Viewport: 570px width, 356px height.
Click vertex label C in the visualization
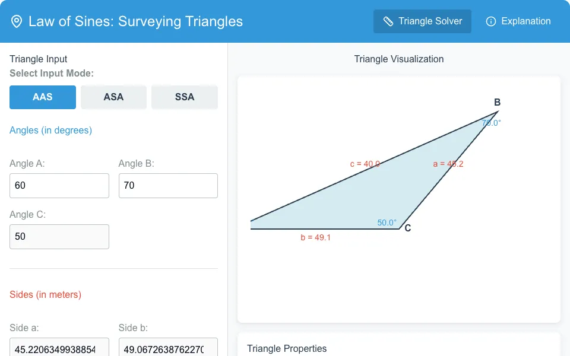click(407, 228)
